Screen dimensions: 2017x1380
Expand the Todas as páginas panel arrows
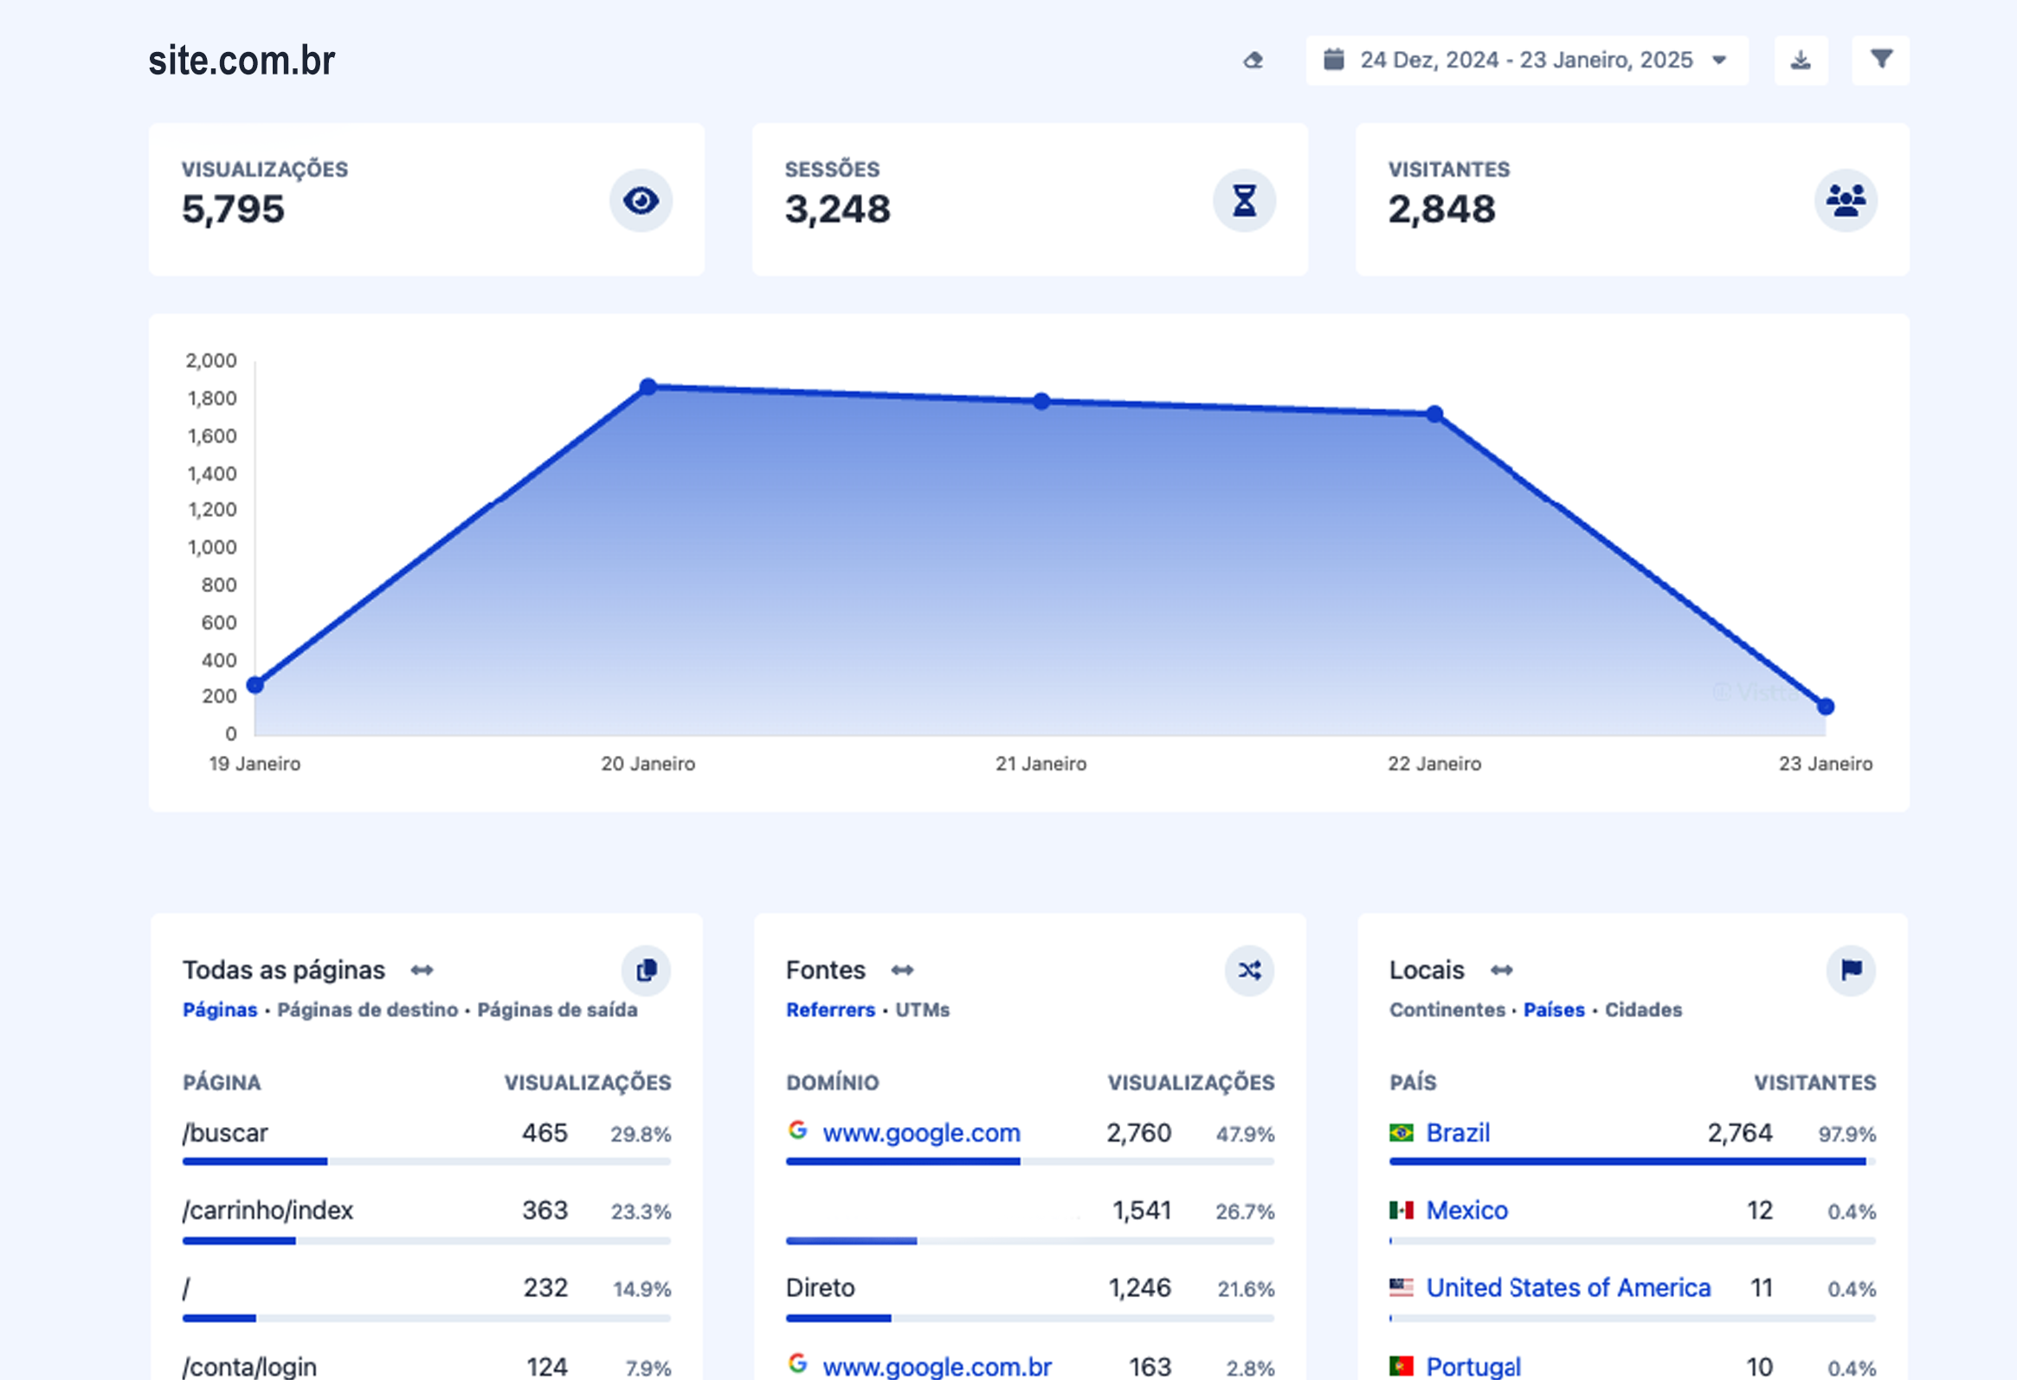(422, 970)
